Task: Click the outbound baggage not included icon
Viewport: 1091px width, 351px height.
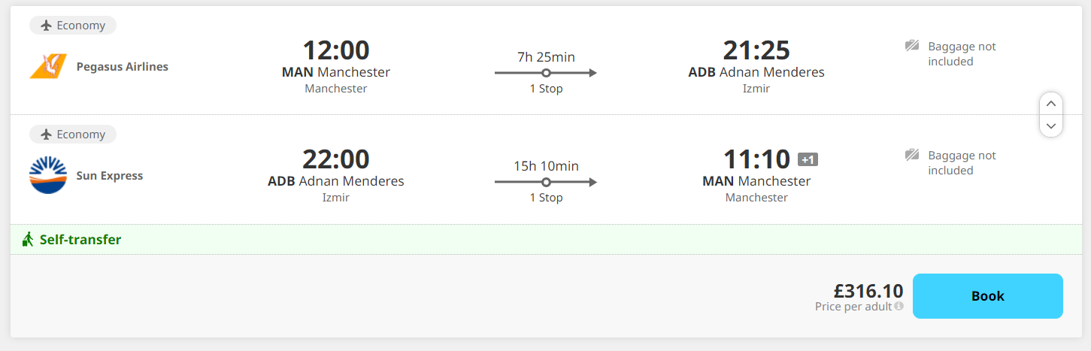Action: pos(912,46)
